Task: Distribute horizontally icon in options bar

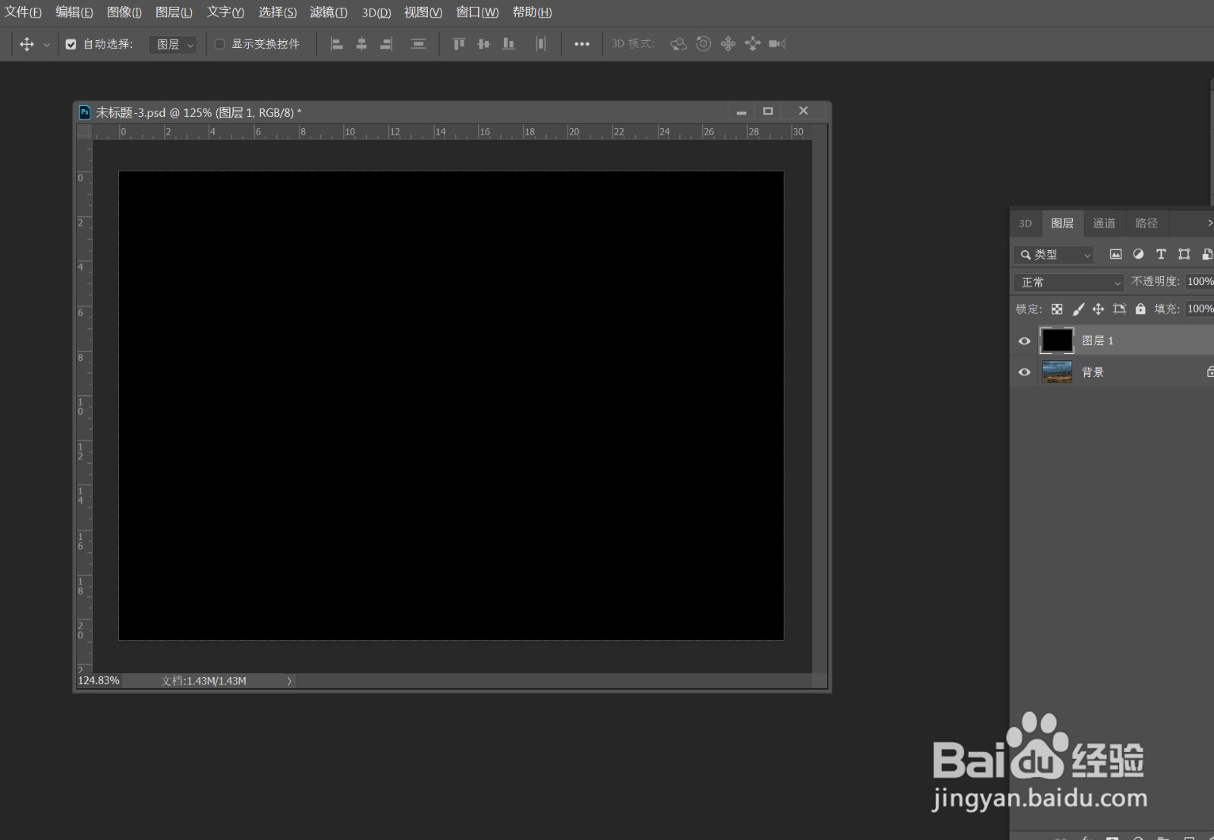Action: [540, 44]
